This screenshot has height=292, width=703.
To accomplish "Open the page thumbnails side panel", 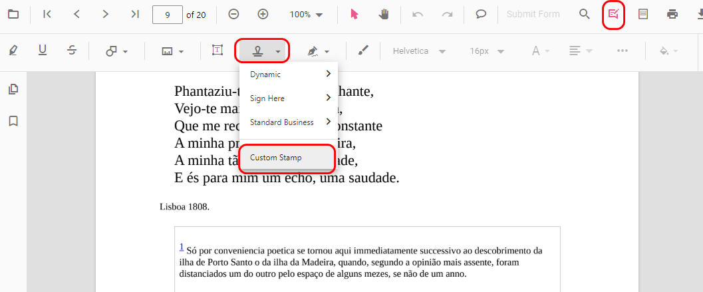I will [x=13, y=89].
